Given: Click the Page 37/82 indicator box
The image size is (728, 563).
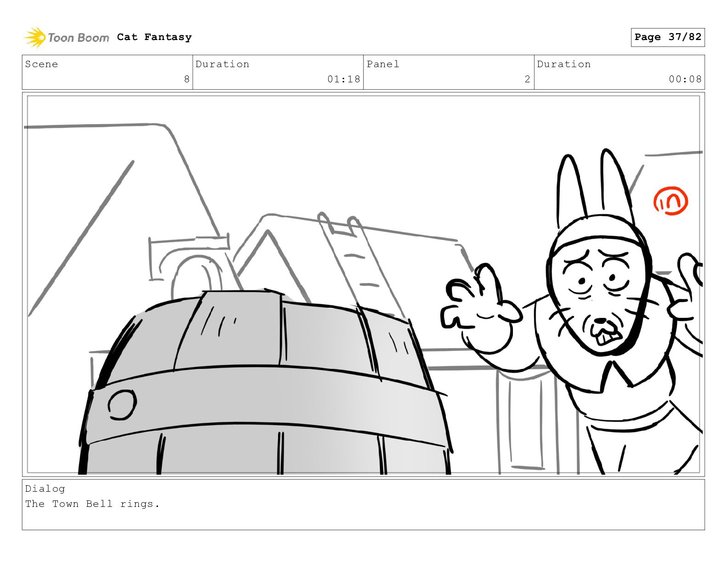Looking at the screenshot, I should pyautogui.click(x=667, y=37).
